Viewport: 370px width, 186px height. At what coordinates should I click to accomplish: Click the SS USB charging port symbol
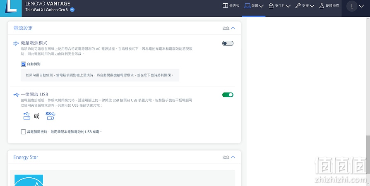click(50, 116)
